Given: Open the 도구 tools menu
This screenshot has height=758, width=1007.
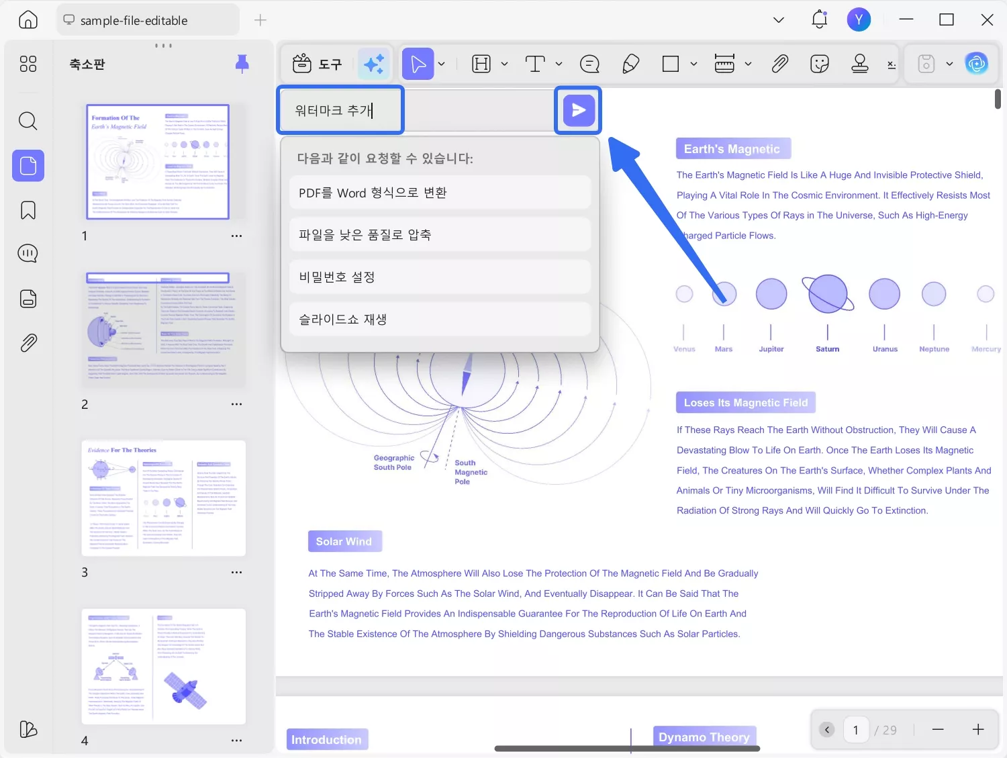Looking at the screenshot, I should 318,64.
